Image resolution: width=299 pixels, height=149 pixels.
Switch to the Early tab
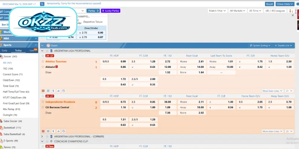pyautogui.click(x=4, y=51)
